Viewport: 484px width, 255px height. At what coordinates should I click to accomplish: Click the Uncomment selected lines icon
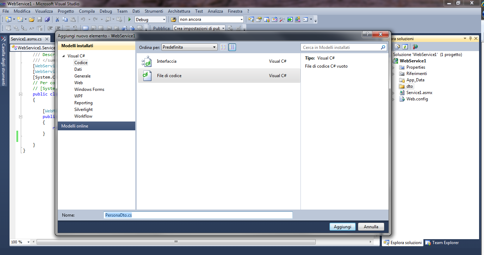[x=75, y=28]
